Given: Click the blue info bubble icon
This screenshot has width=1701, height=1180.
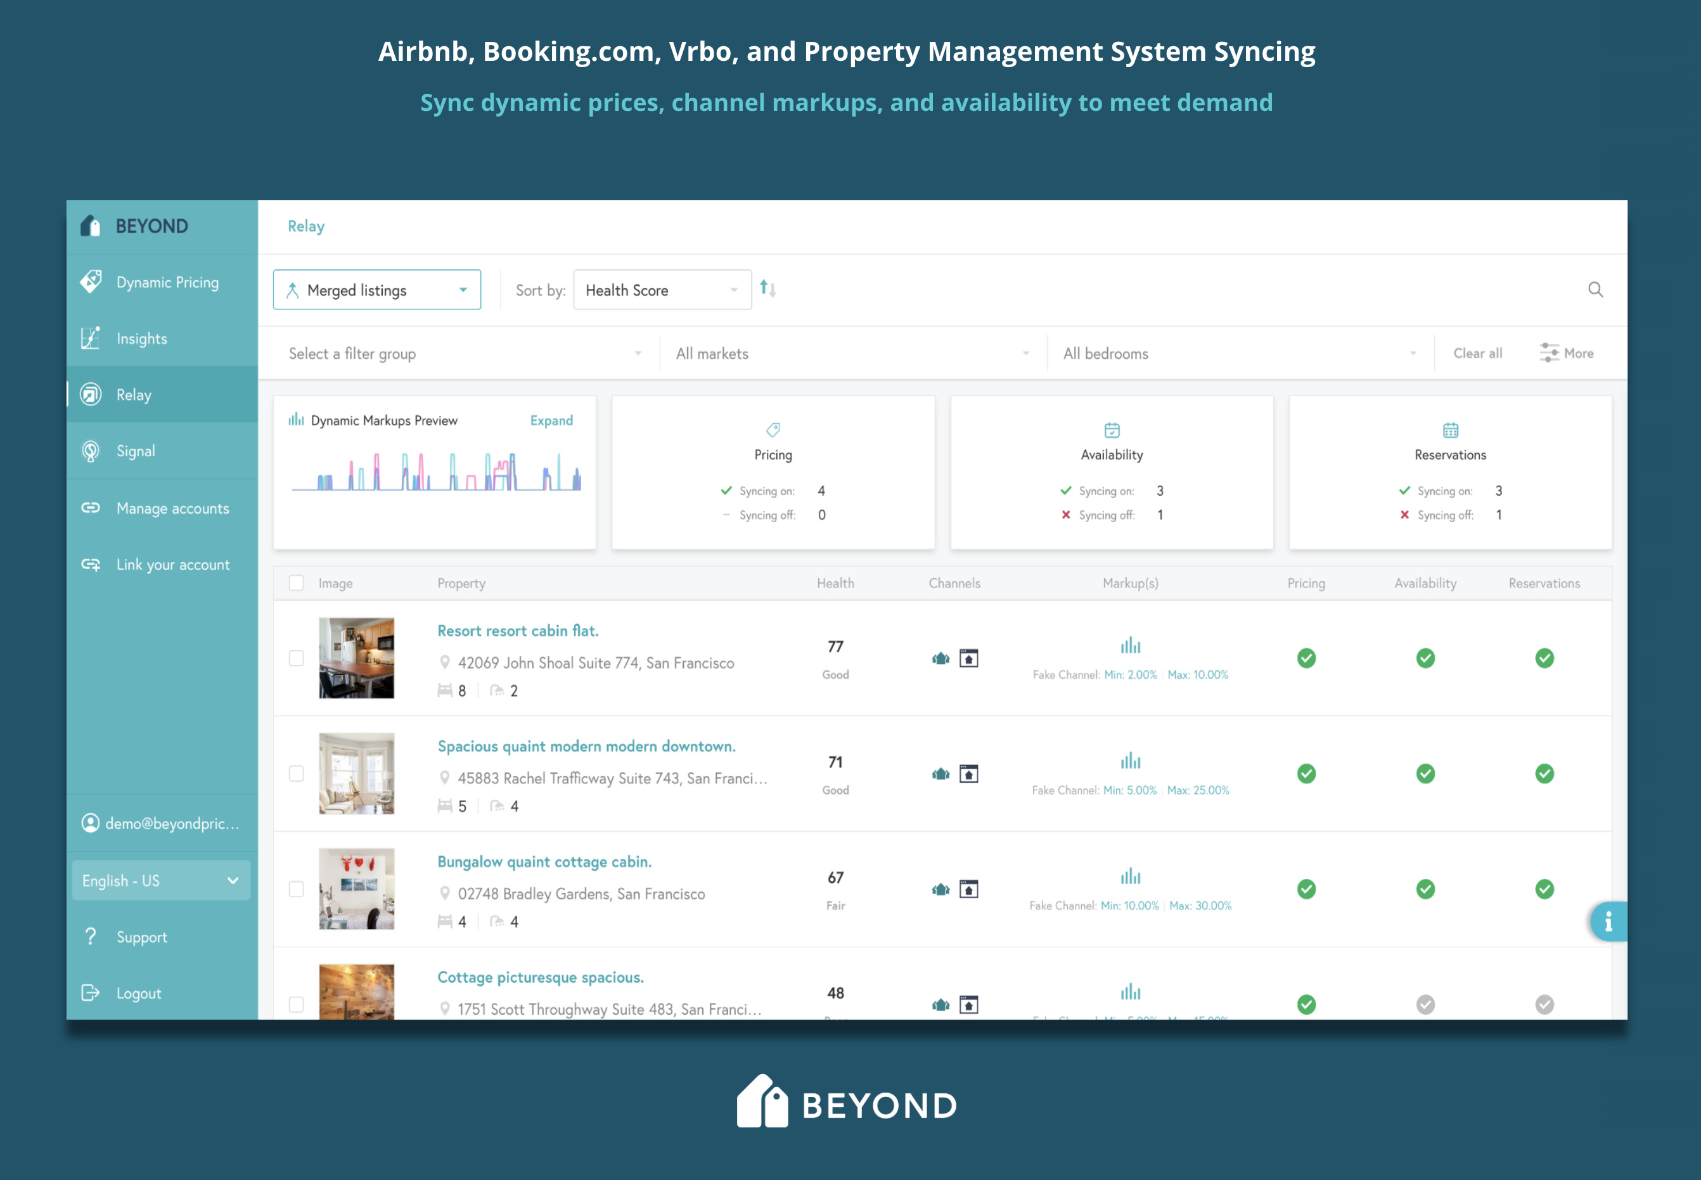Looking at the screenshot, I should click(1608, 921).
